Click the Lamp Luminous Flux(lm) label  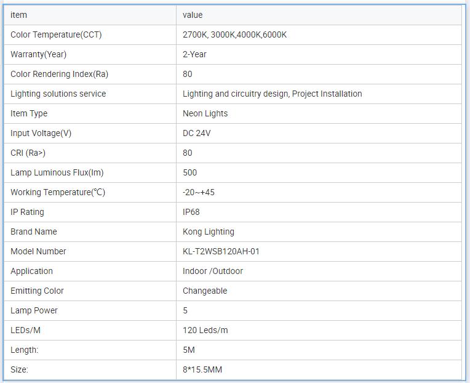[x=57, y=172]
